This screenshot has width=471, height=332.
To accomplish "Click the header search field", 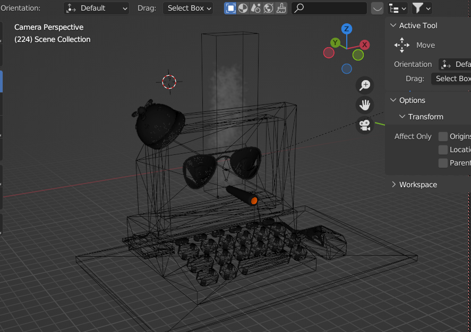I will (329, 8).
